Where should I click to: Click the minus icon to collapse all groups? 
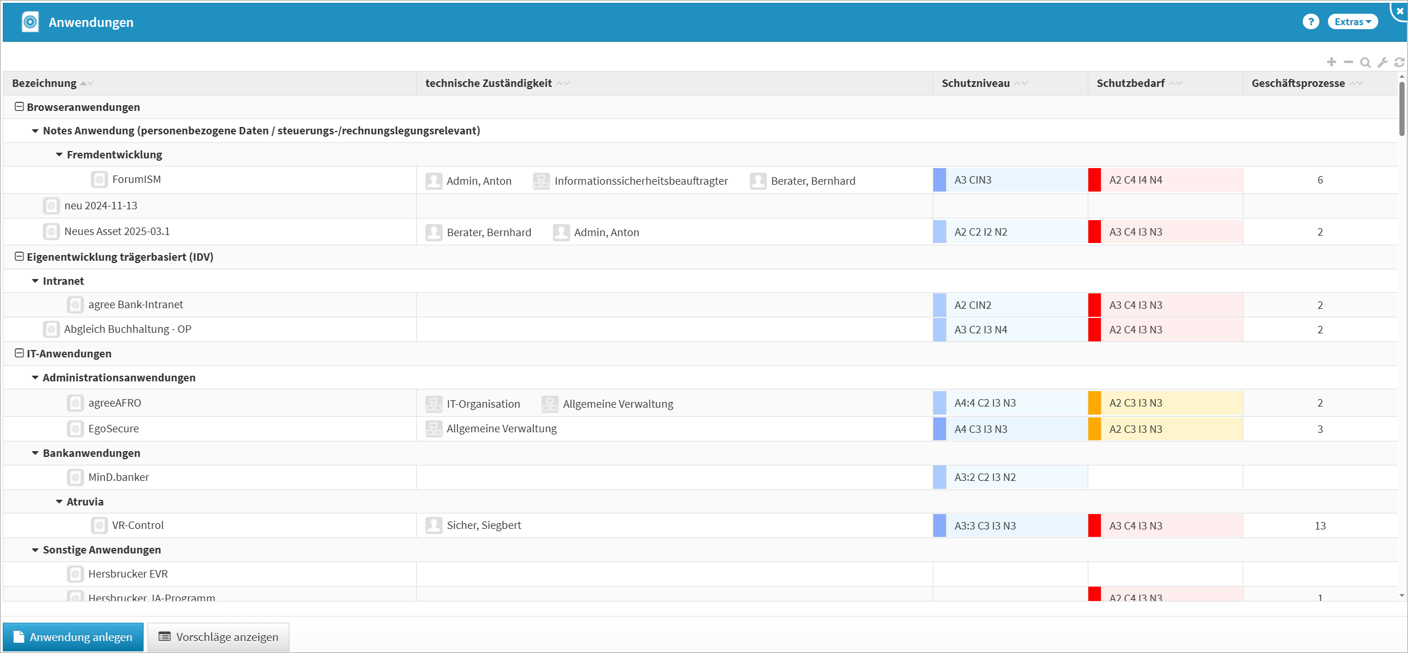click(x=1349, y=62)
